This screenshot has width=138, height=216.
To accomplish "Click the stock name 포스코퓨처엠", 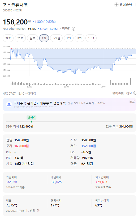I will tap(15, 5).
